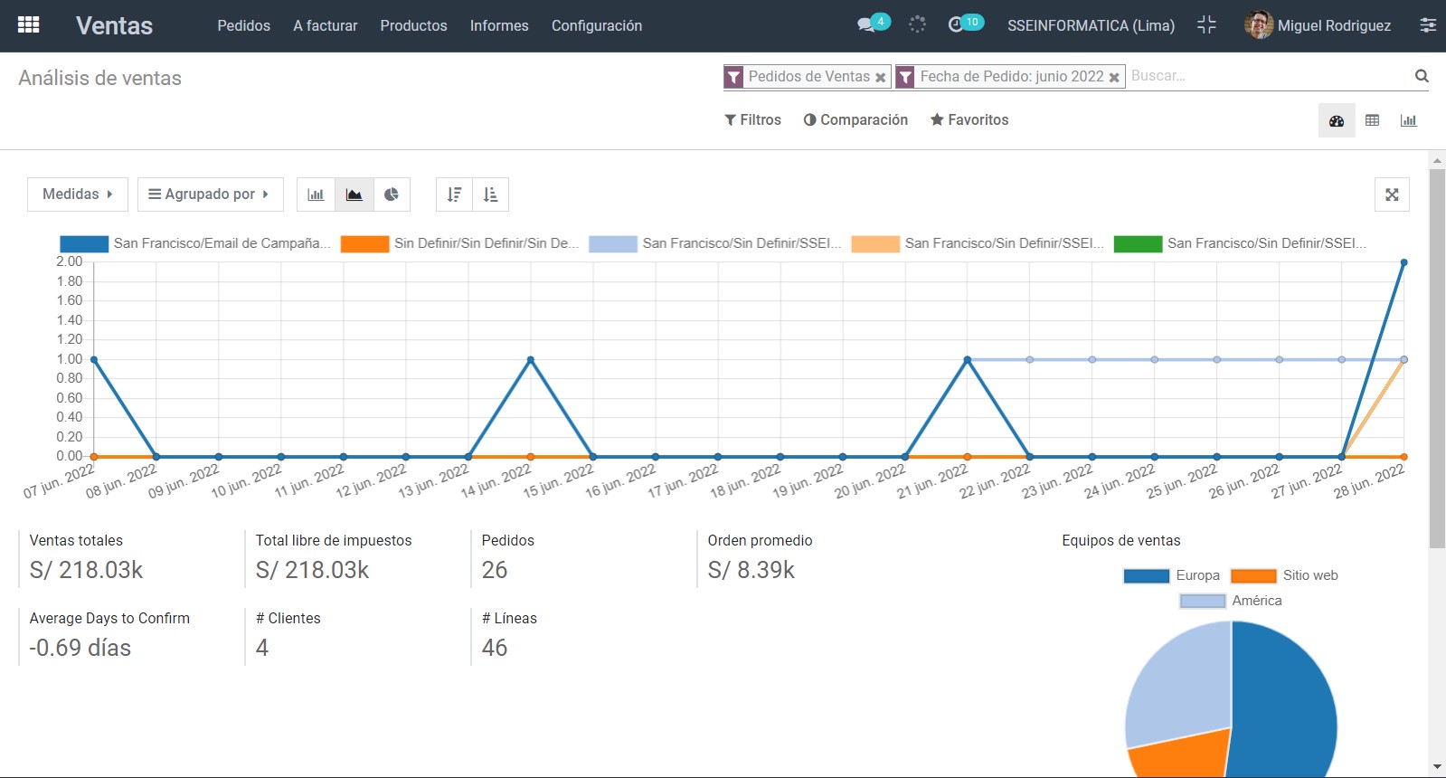Click funnel icon on Pedidos de Ventas facet
The height and width of the screenshot is (778, 1446).
click(733, 77)
